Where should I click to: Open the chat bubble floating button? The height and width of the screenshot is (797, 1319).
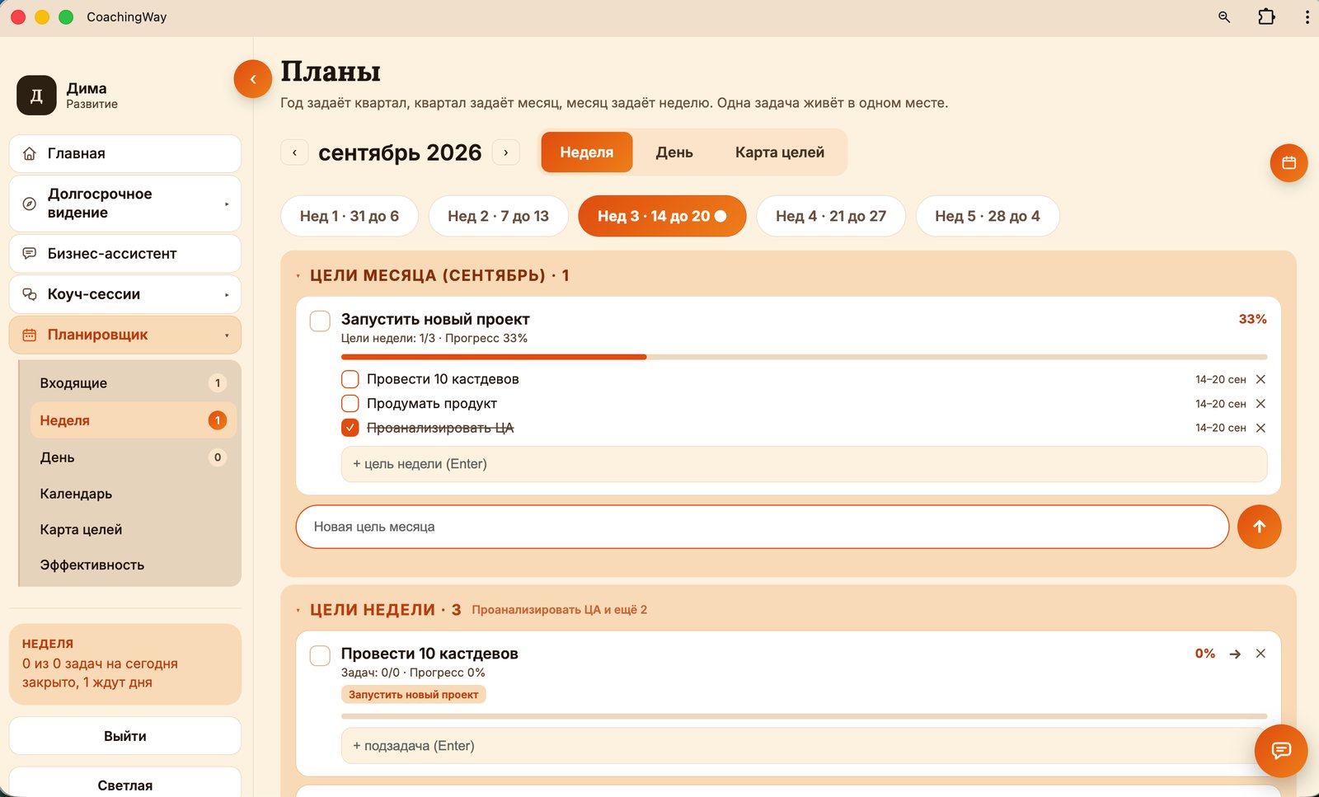tap(1280, 750)
